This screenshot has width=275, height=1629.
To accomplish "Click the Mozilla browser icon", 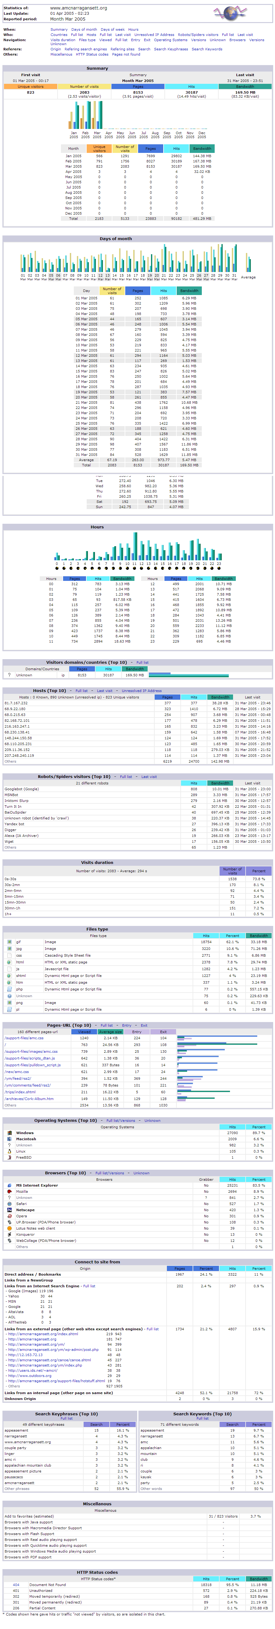I will pyautogui.click(x=9, y=1192).
